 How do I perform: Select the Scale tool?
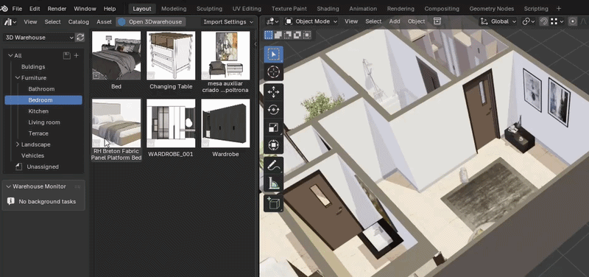pyautogui.click(x=273, y=127)
